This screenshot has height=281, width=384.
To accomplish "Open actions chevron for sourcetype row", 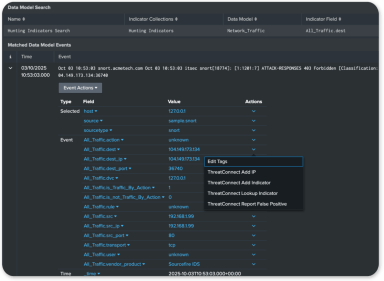I will [253, 130].
